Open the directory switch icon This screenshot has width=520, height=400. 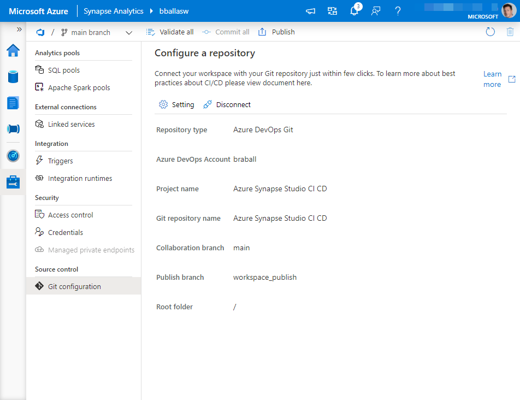tap(332, 11)
